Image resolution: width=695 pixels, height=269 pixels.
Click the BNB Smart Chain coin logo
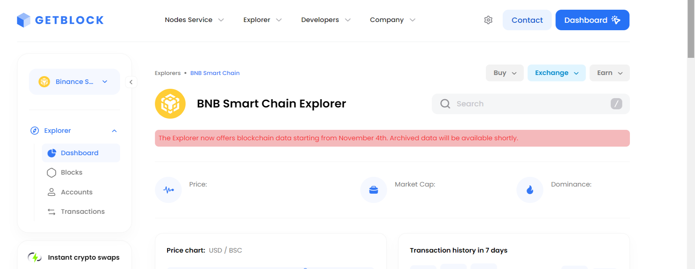[x=170, y=104]
